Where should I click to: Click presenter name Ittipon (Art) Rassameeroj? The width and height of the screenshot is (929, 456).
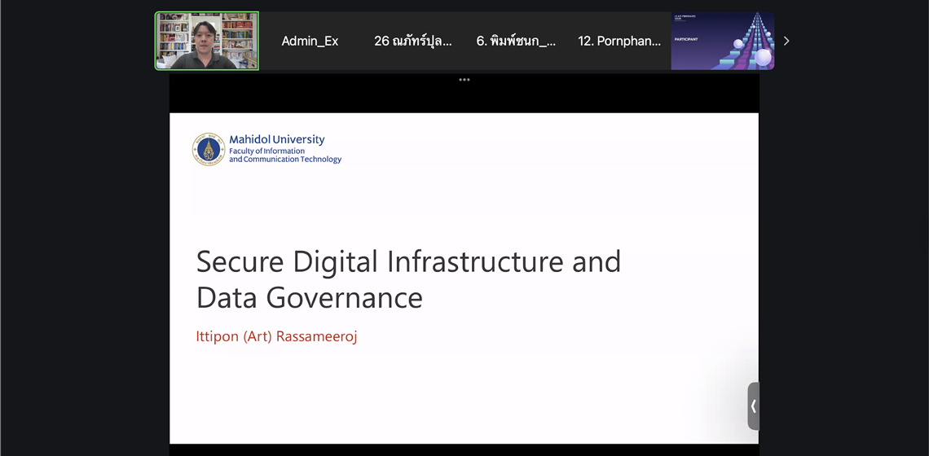(x=276, y=336)
